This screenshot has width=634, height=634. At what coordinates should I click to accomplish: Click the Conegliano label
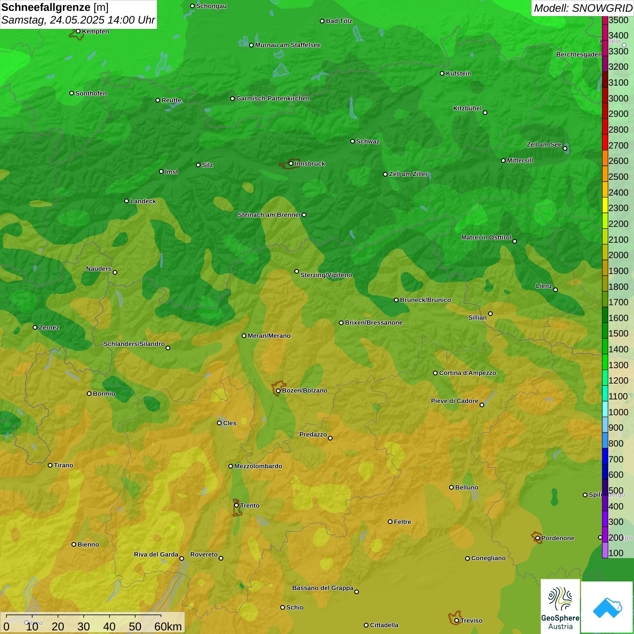point(489,558)
